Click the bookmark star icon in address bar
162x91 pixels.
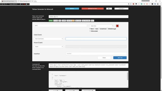click(131, 4)
